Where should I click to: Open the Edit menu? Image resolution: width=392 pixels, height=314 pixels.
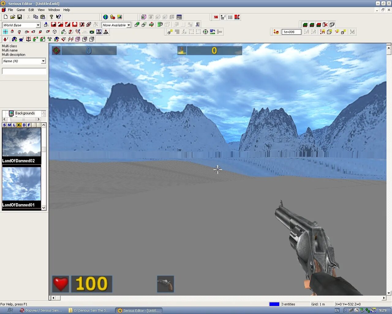(x=31, y=10)
